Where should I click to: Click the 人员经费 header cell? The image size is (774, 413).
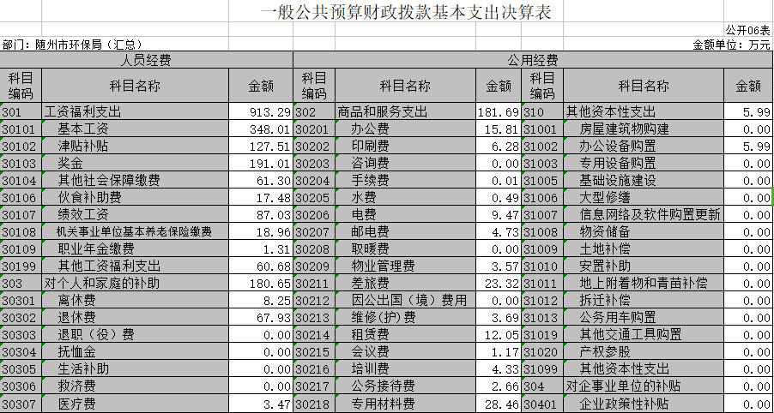[147, 60]
